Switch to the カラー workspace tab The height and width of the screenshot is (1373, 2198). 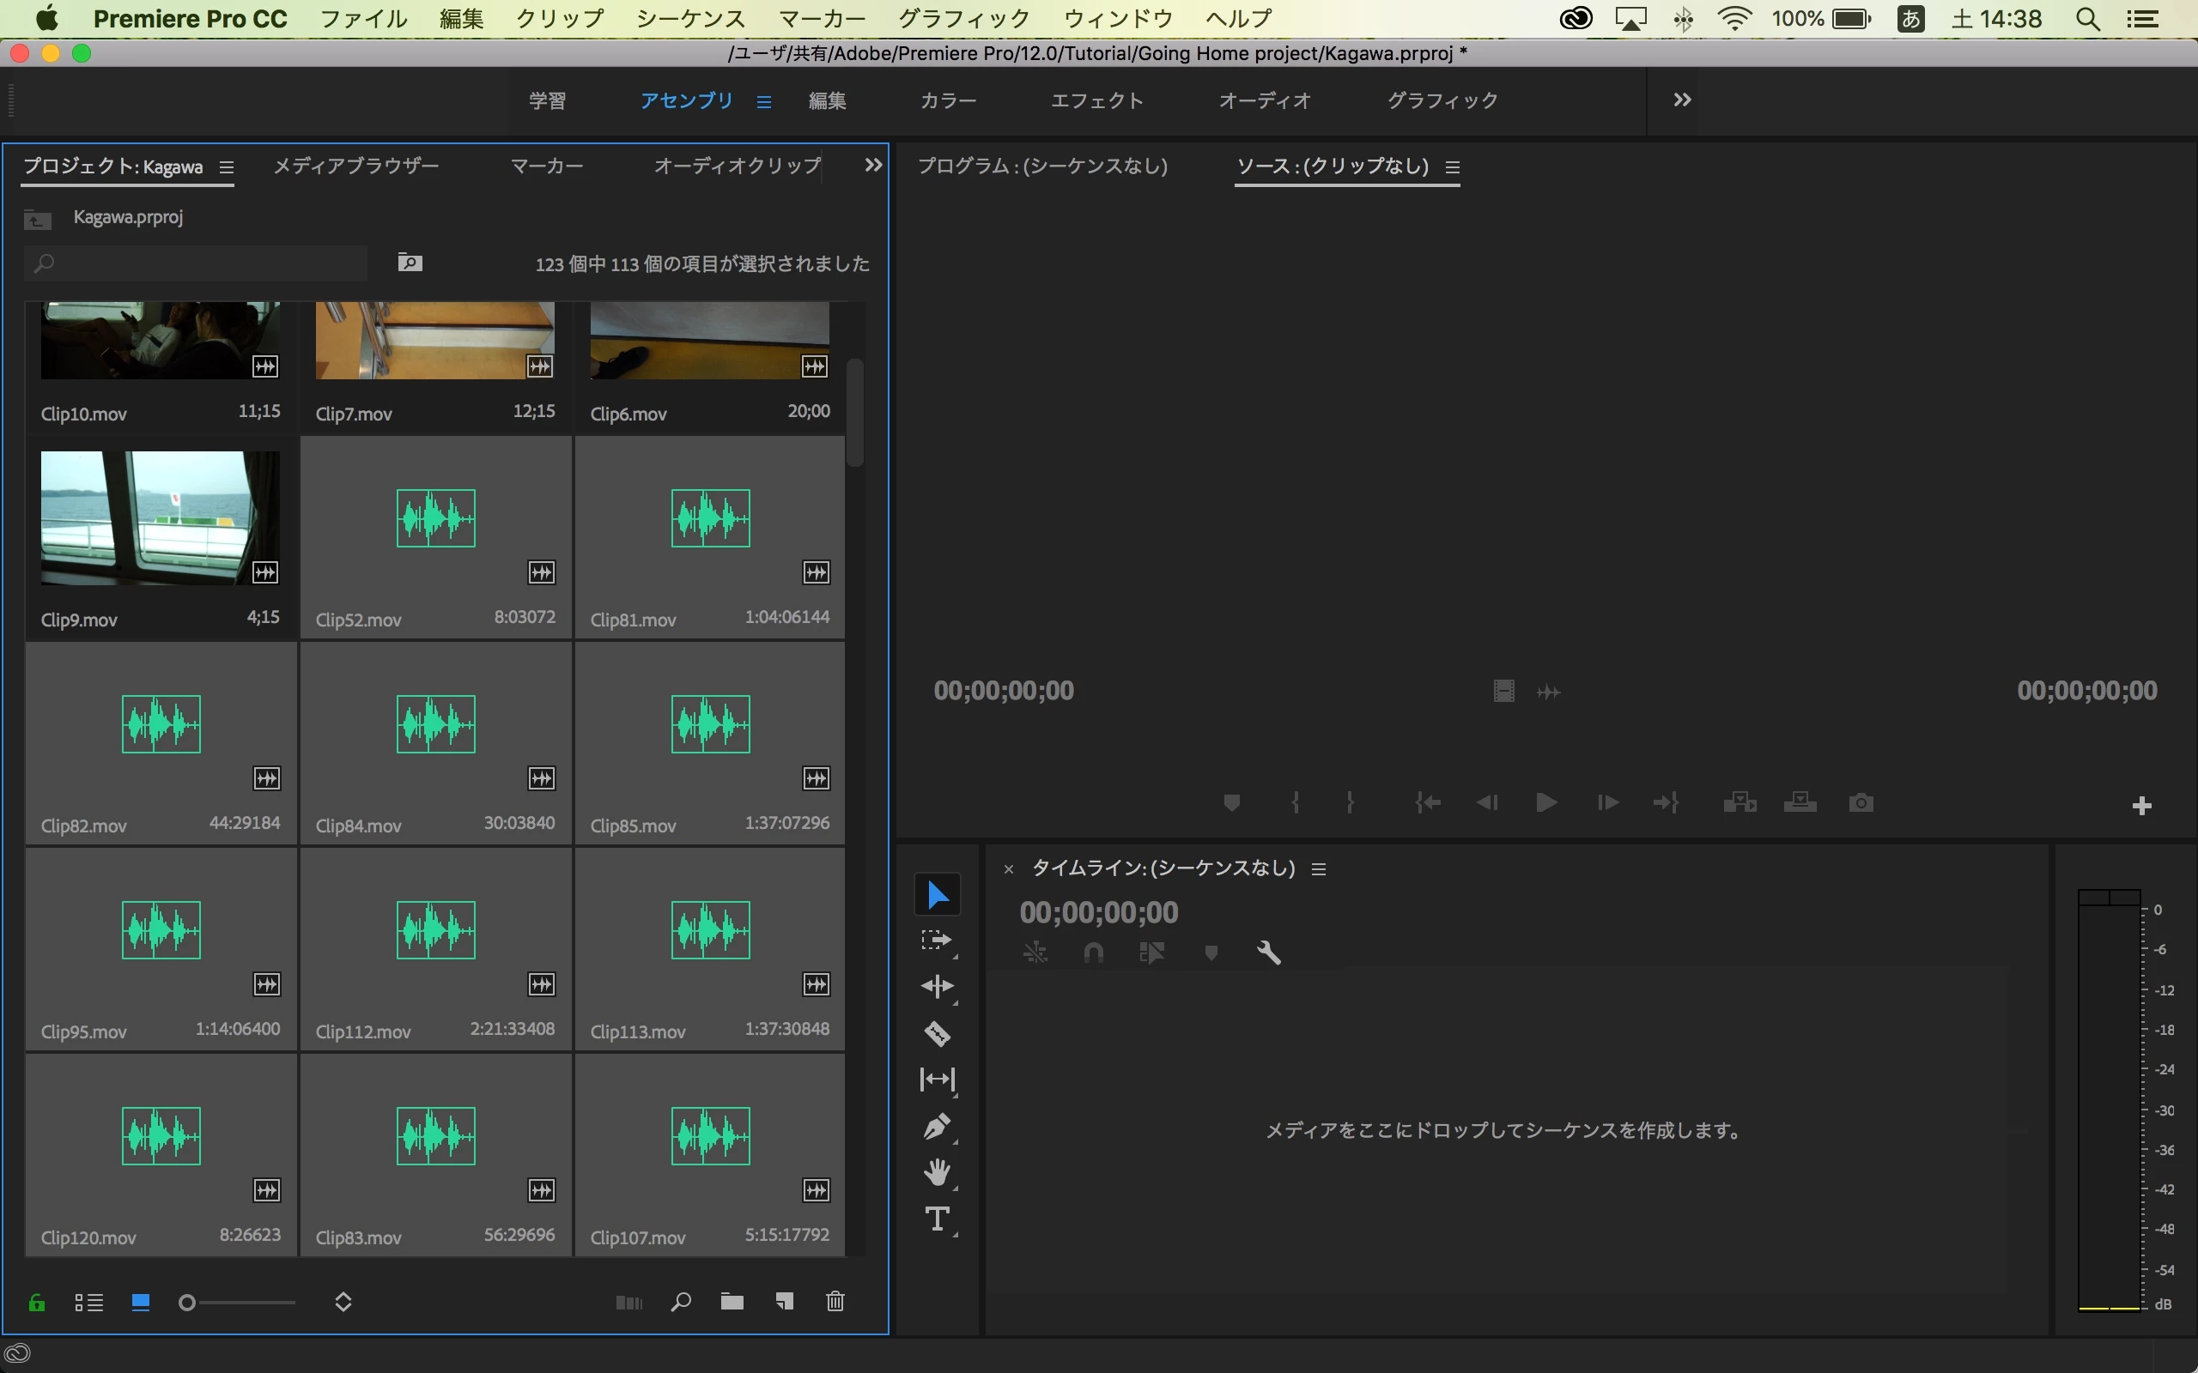tap(947, 100)
